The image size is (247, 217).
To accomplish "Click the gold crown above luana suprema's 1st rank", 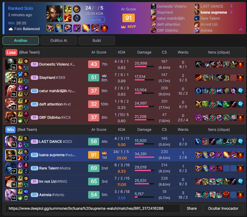I will pos(104,153).
